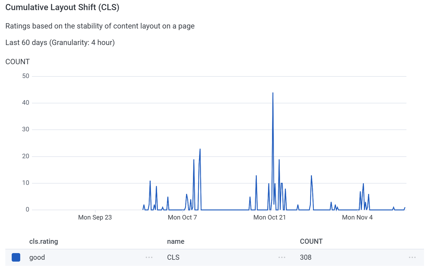Sort by the cls.rating column header
Screen dimensions: 428x268
tap(44, 241)
